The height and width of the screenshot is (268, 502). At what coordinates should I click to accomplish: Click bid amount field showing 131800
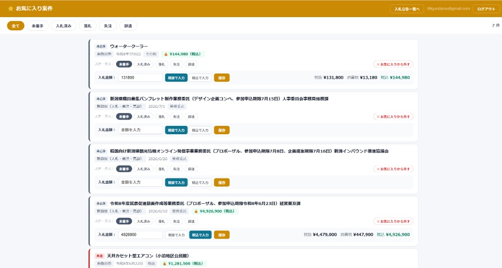[140, 78]
